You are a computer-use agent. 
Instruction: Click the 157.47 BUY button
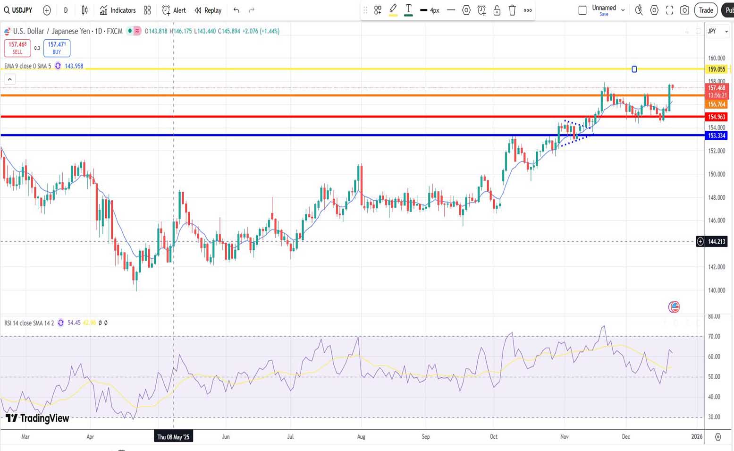[57, 48]
